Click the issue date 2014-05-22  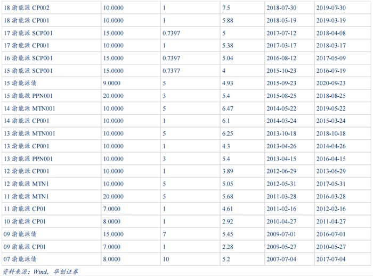point(281,108)
